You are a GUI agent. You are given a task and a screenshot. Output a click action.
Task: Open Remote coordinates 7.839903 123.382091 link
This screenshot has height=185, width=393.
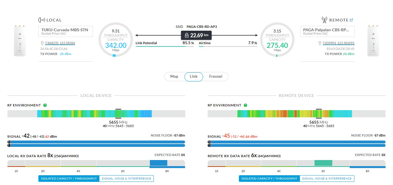click(339, 43)
